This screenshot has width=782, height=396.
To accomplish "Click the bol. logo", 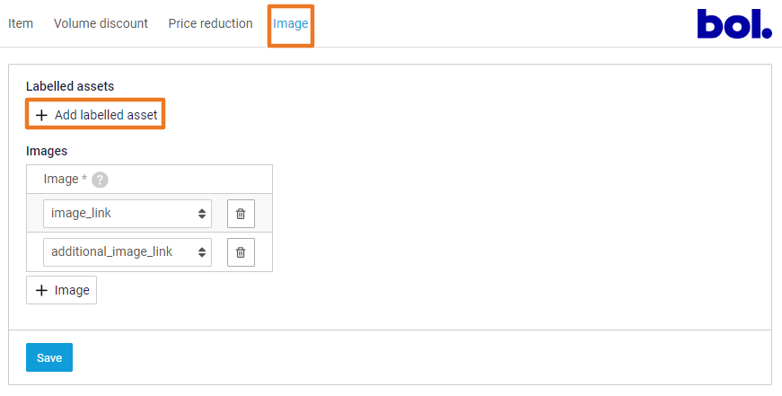I will [734, 23].
